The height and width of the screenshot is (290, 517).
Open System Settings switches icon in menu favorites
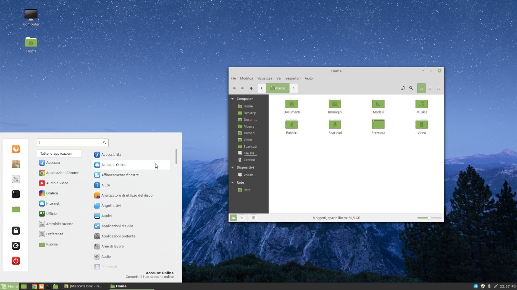(16, 179)
